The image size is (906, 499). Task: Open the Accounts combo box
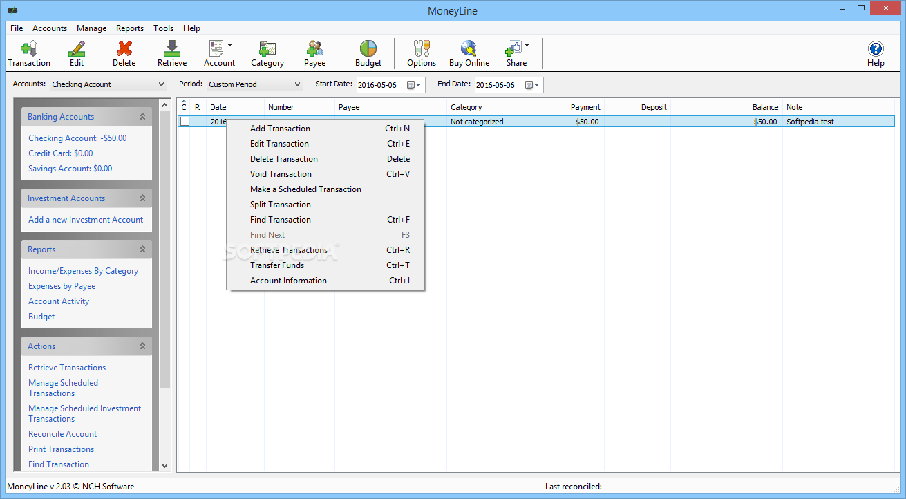coord(108,84)
